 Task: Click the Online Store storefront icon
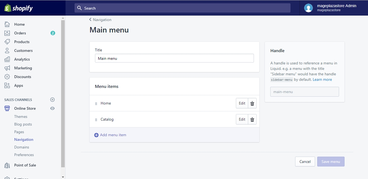(7, 108)
